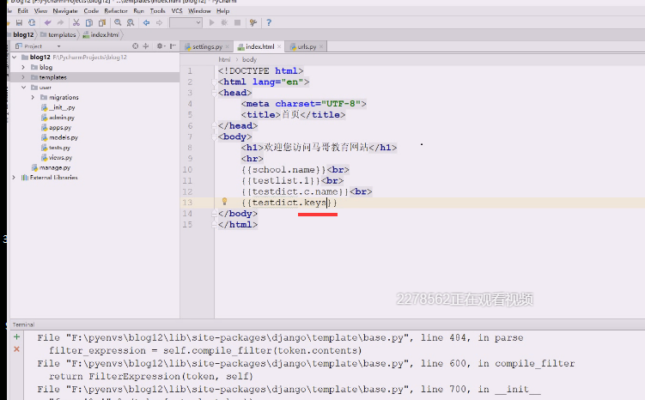Viewport: 645px width, 400px height.
Task: Click the Paste clipboard icon
Action: pyautogui.click(x=101, y=22)
